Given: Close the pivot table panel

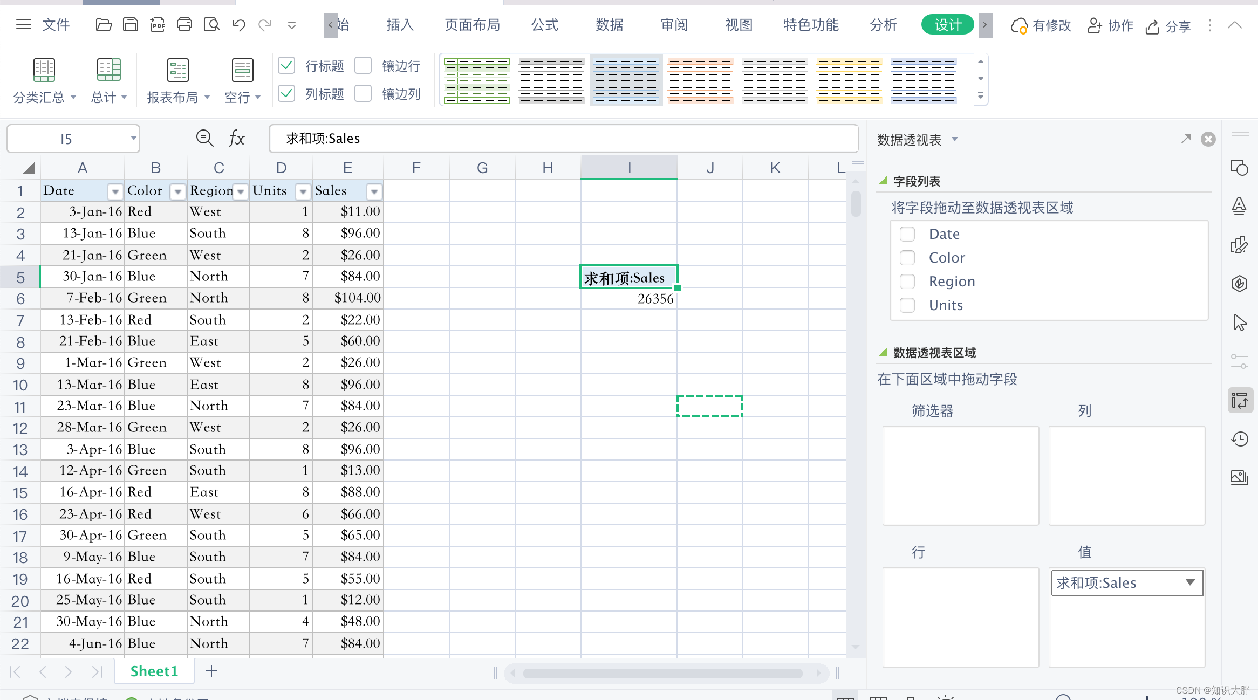Looking at the screenshot, I should point(1208,139).
